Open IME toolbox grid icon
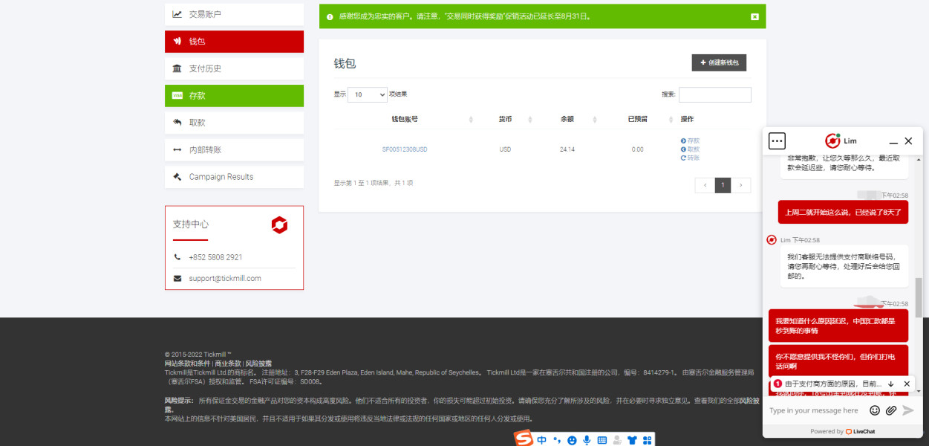This screenshot has height=446, width=929. click(647, 440)
